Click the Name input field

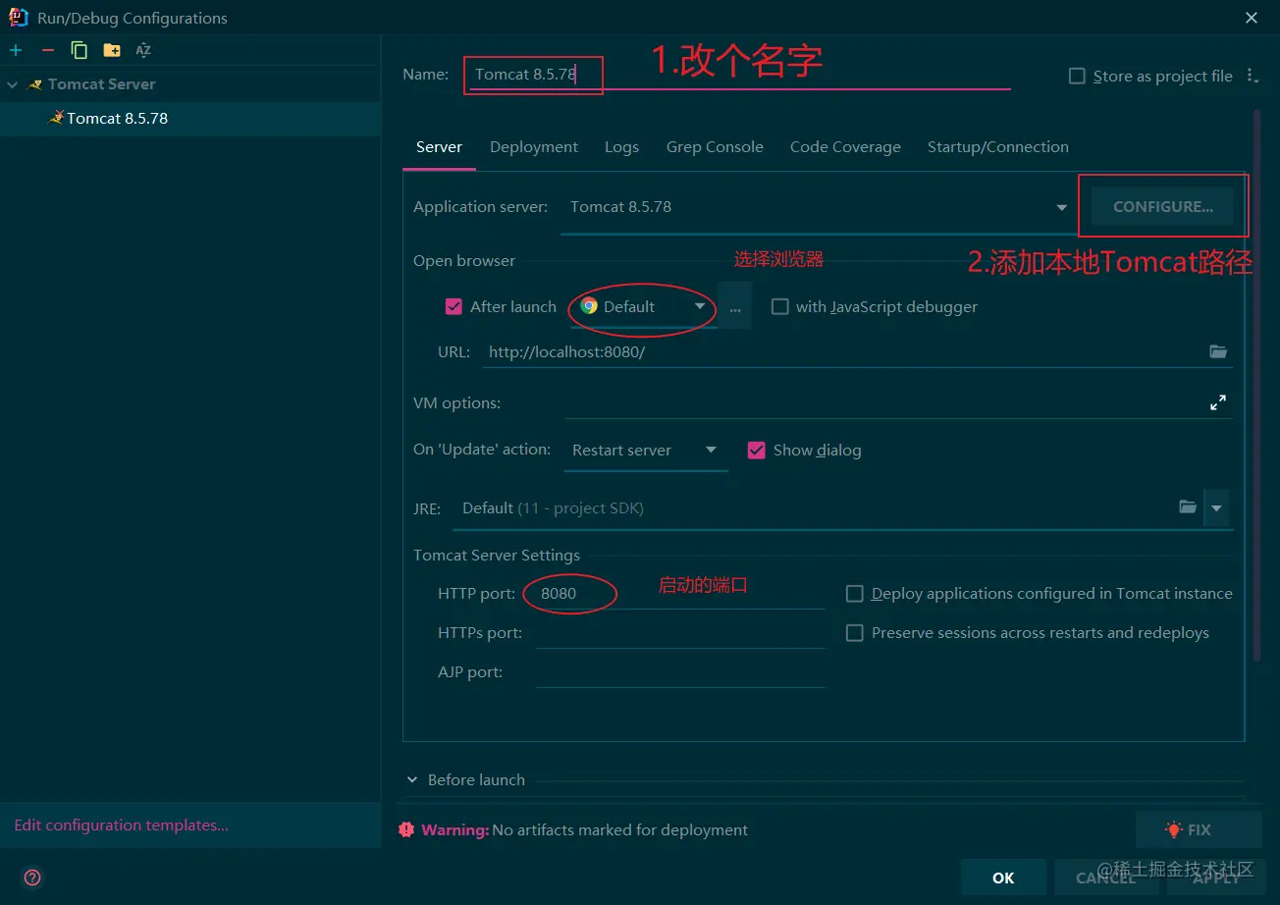point(739,75)
